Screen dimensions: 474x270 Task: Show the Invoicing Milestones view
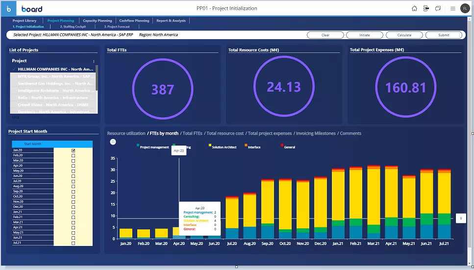coord(316,133)
